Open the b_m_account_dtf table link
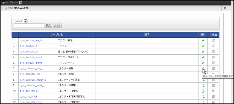Viewport: 234px width, 104px height. [29, 52]
